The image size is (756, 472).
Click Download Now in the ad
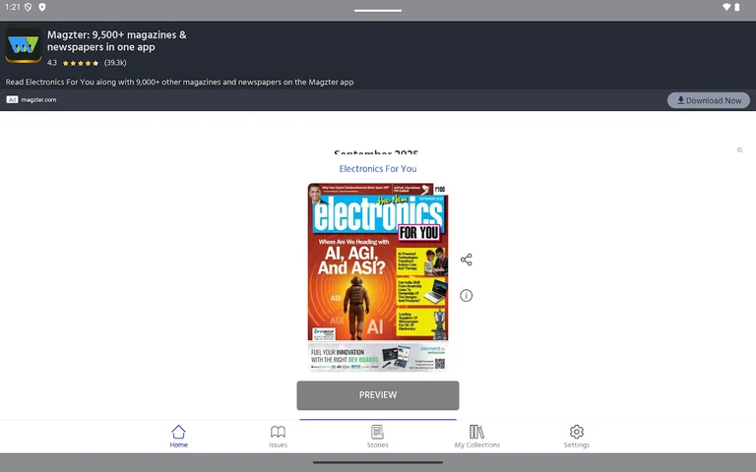point(709,100)
